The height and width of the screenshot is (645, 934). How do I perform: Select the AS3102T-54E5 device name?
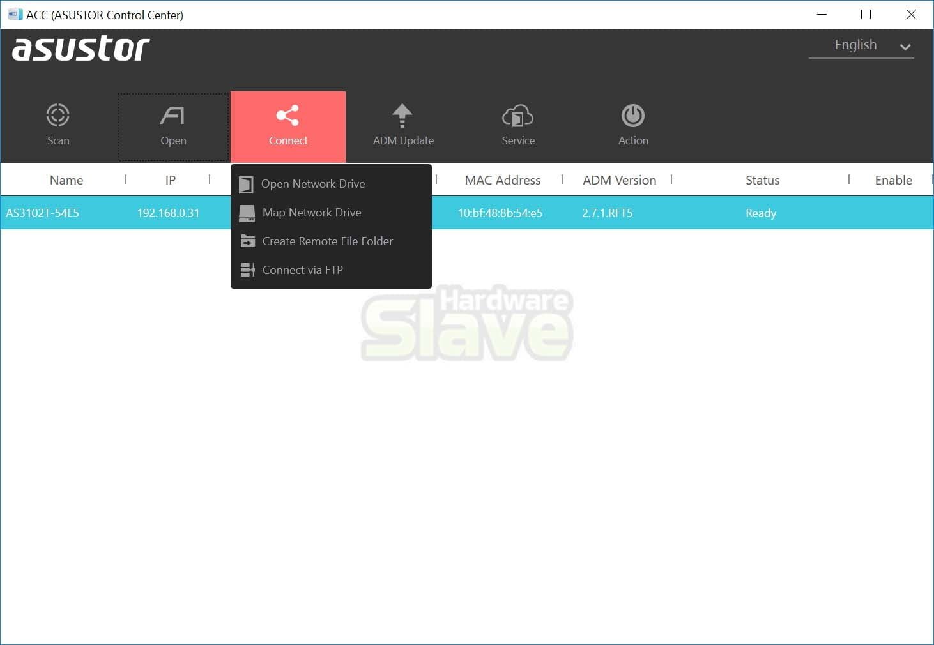tap(43, 213)
